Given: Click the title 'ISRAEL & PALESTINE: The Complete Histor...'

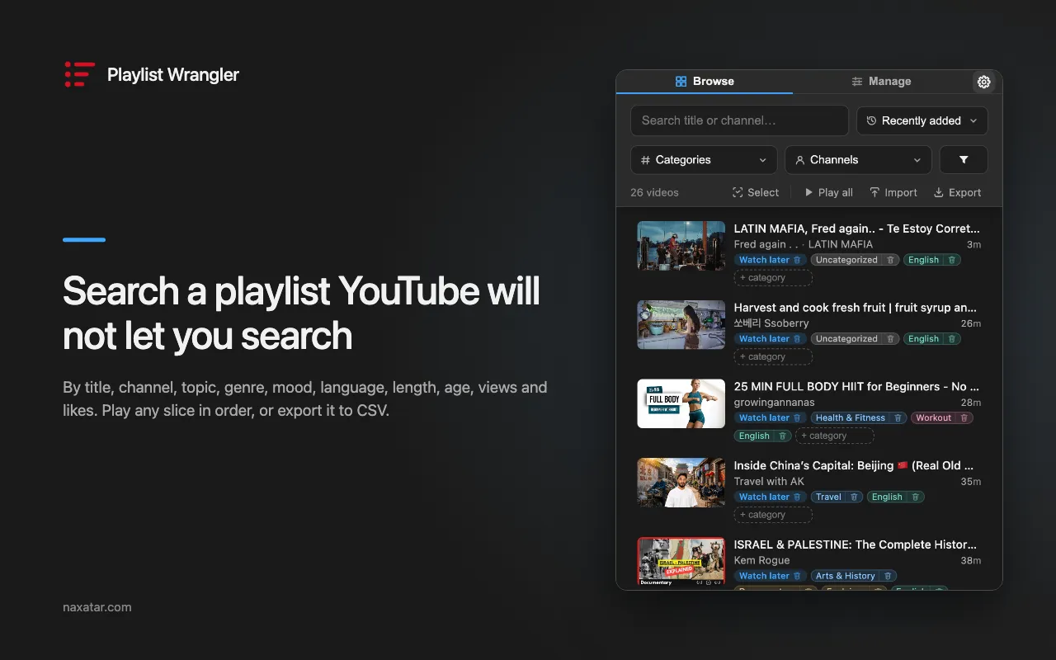Looking at the screenshot, I should [855, 544].
